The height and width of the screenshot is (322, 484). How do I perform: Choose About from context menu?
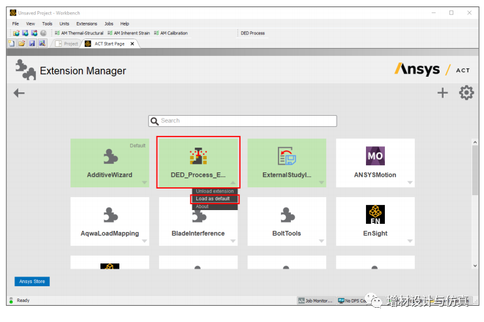215,207
